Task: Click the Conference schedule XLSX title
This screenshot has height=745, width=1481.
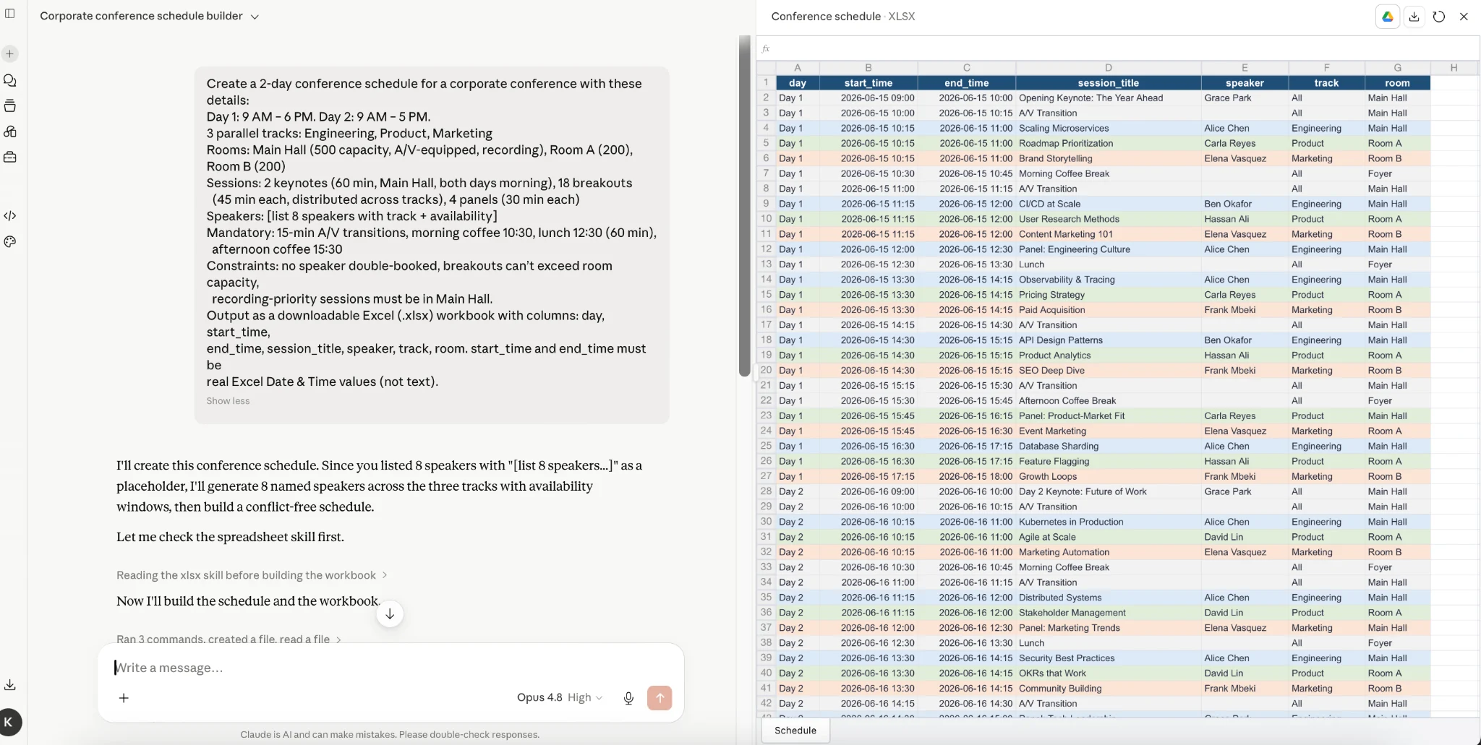Action: [x=842, y=17]
